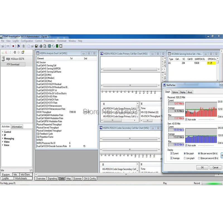Click the greyed stop toolbar icon
The height and width of the screenshot is (223, 223).
click(23, 46)
